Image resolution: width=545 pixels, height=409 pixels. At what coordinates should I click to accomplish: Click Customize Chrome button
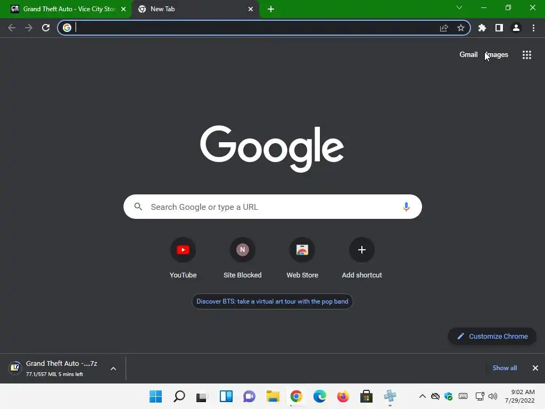[492, 337]
